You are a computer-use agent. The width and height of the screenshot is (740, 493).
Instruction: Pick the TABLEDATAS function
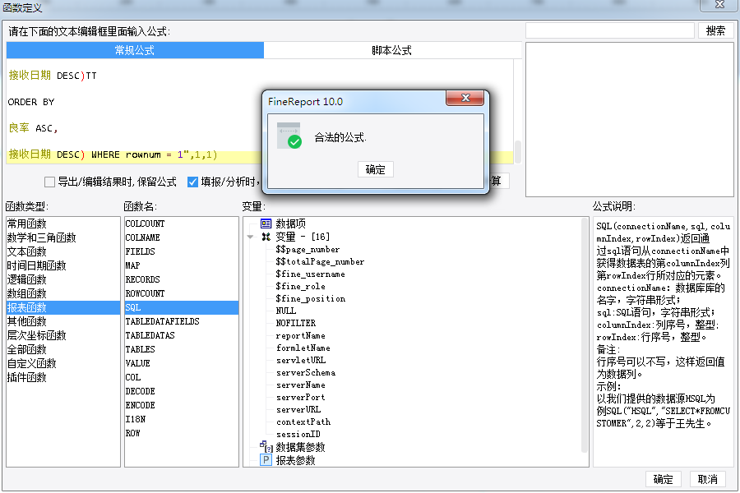coord(181,335)
